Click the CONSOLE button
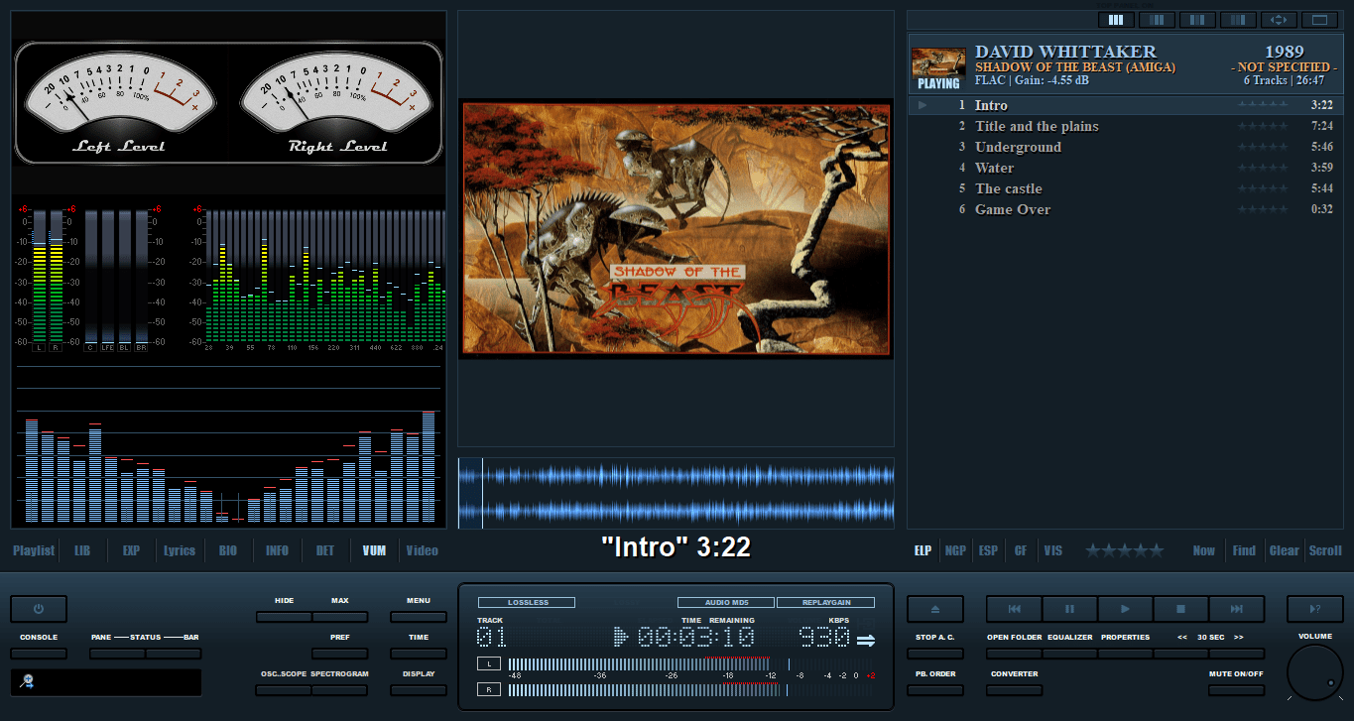The height and width of the screenshot is (721, 1354). (x=39, y=654)
